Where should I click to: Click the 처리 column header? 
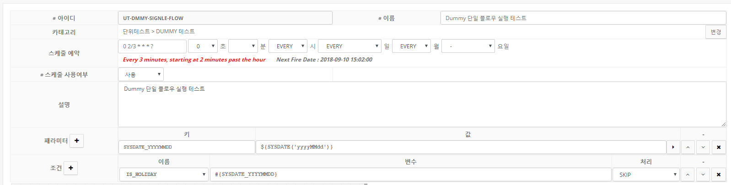646,162
